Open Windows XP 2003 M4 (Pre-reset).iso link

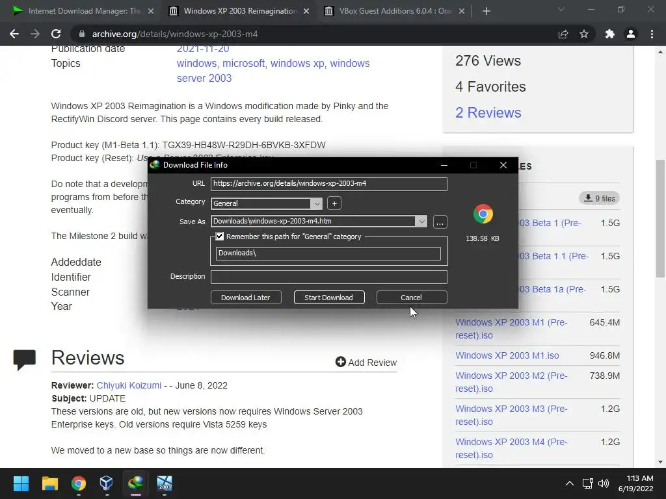(x=511, y=448)
